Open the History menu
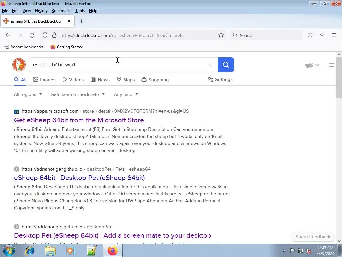Image resolution: width=342 pixels, height=257 pixels. click(x=41, y=11)
